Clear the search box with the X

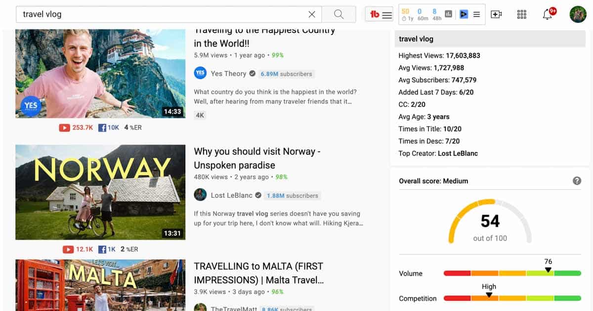[x=312, y=14]
